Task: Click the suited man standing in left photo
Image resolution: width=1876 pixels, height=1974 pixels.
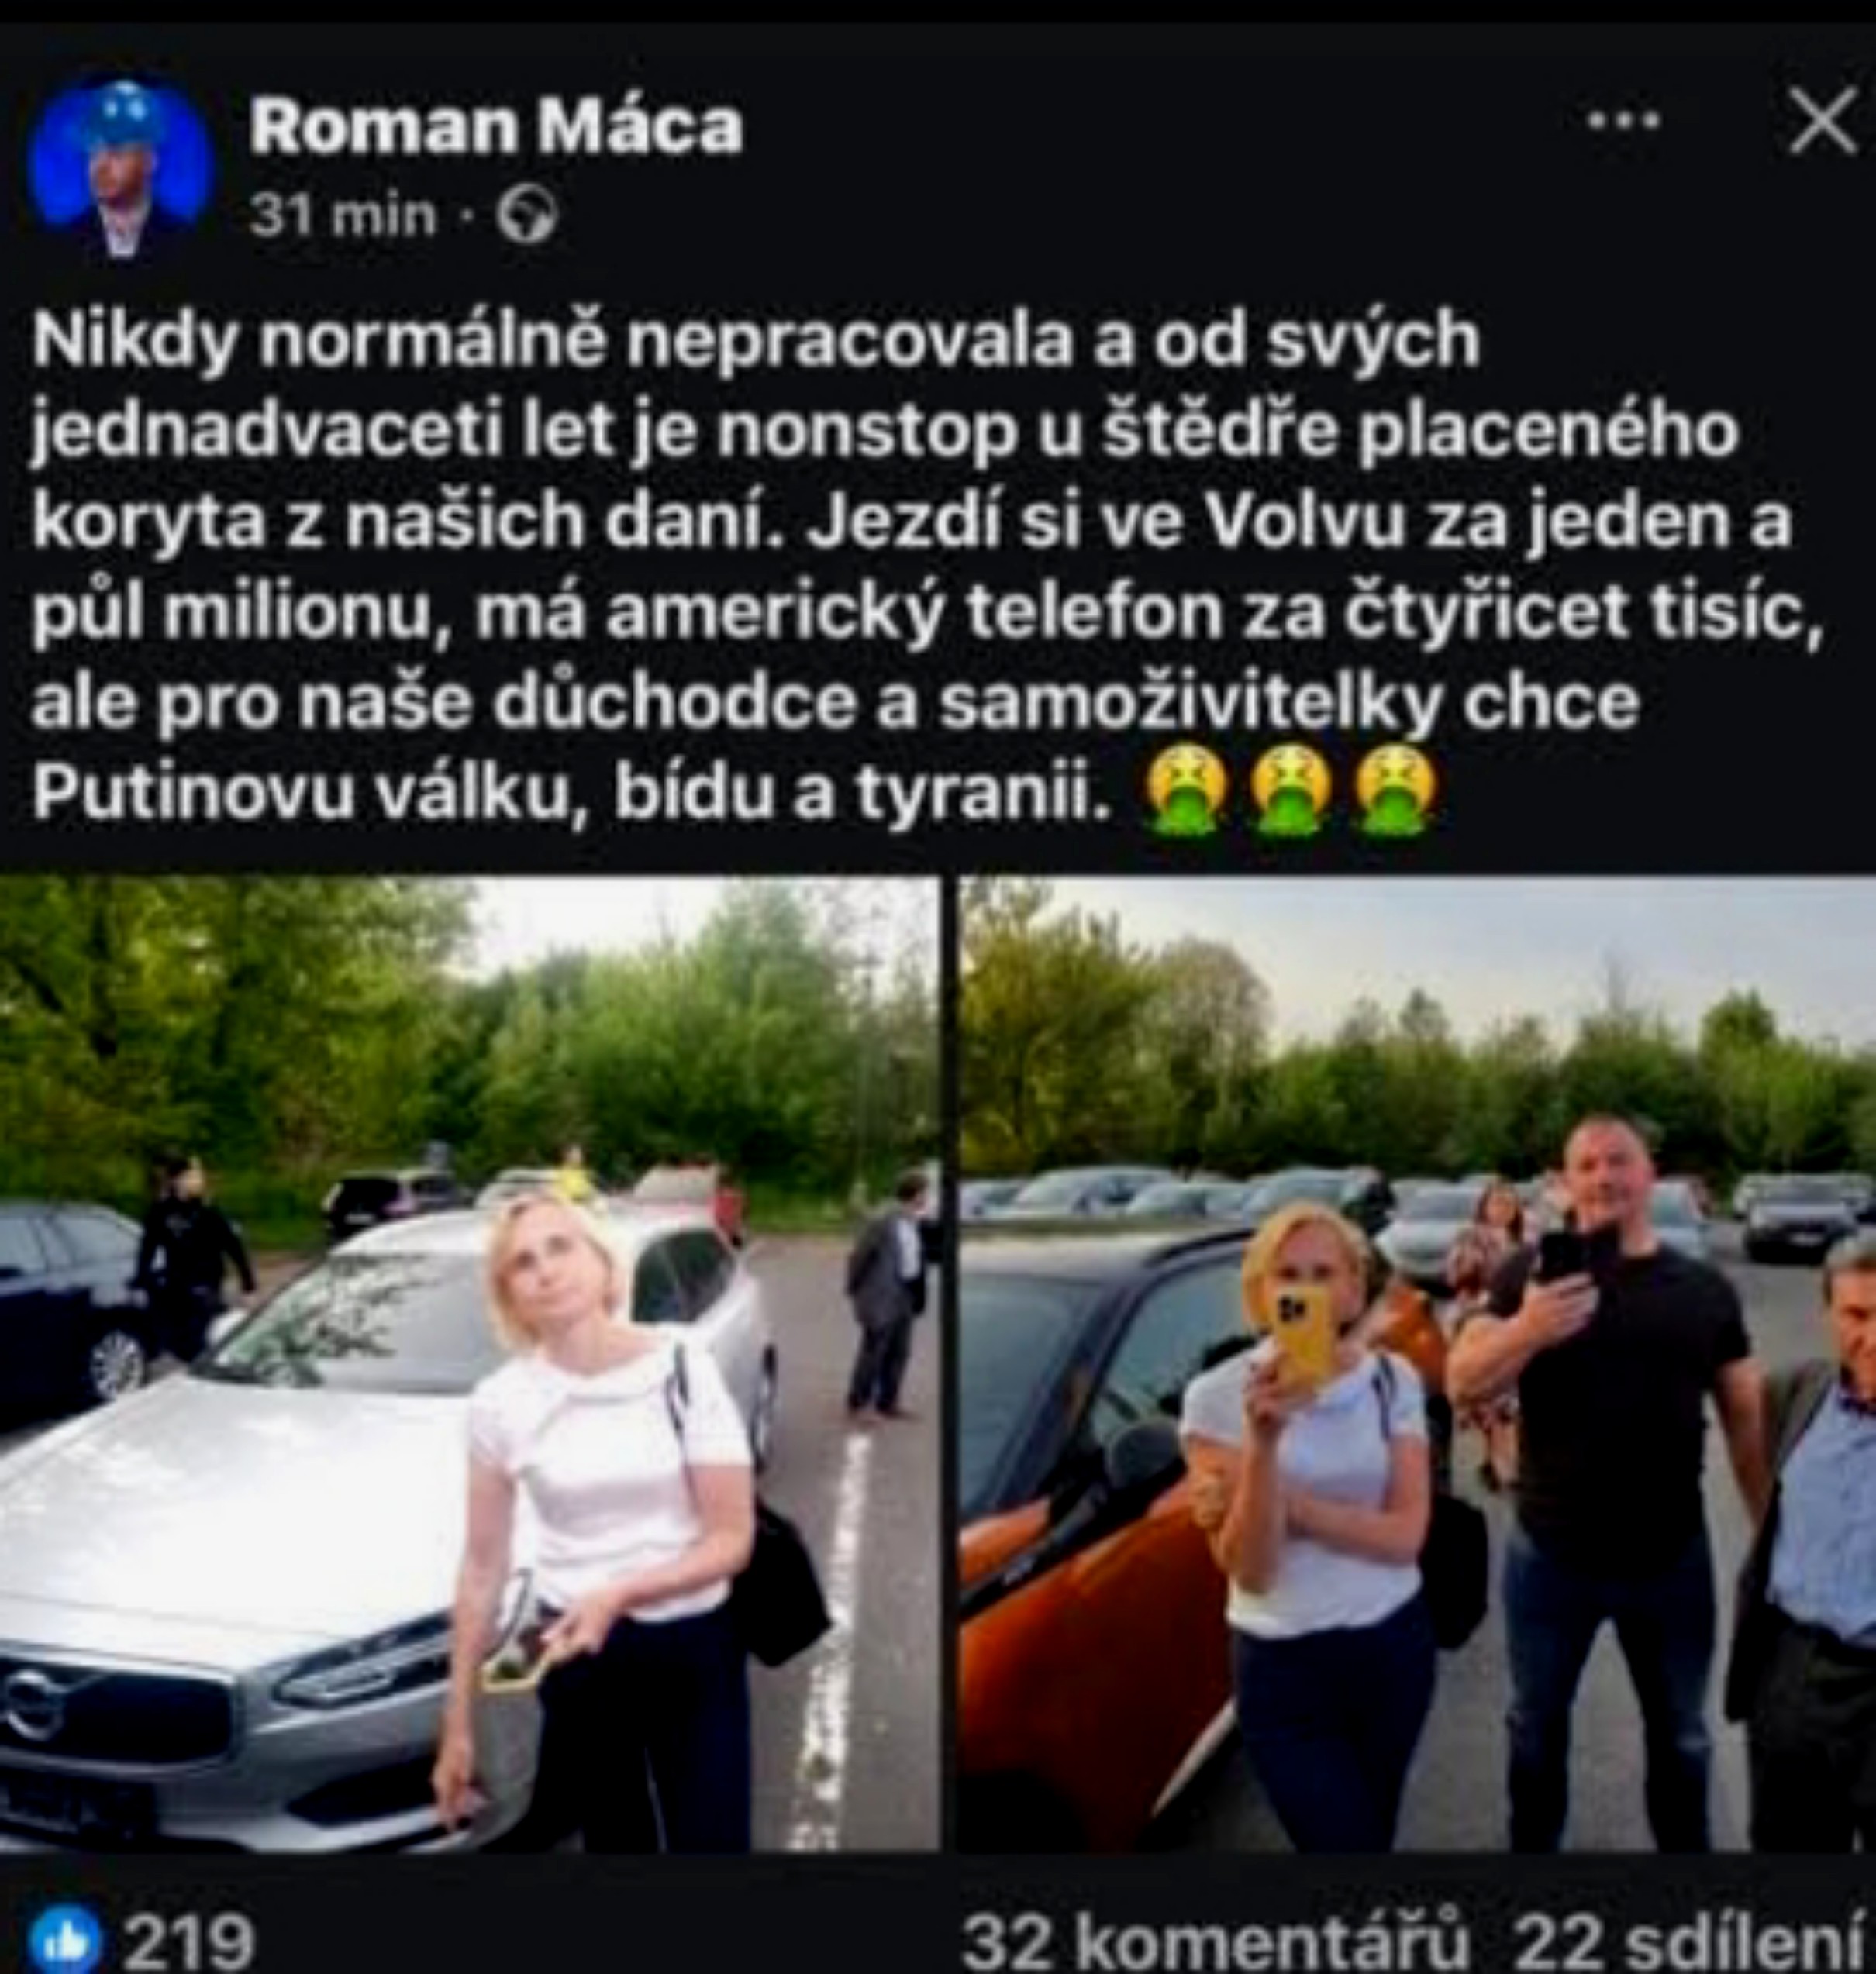Action: point(887,1297)
